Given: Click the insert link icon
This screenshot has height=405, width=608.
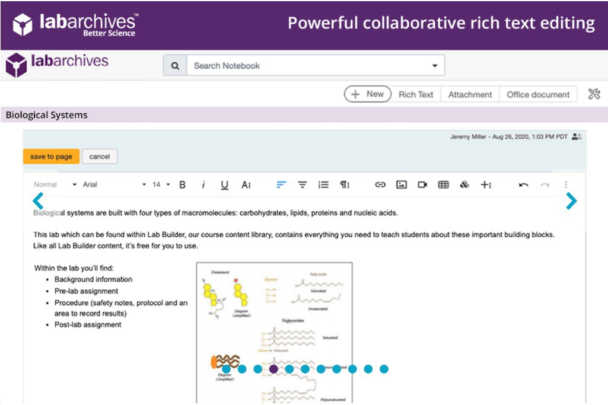Looking at the screenshot, I should click(380, 185).
